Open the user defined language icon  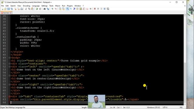(x=77, y=9)
